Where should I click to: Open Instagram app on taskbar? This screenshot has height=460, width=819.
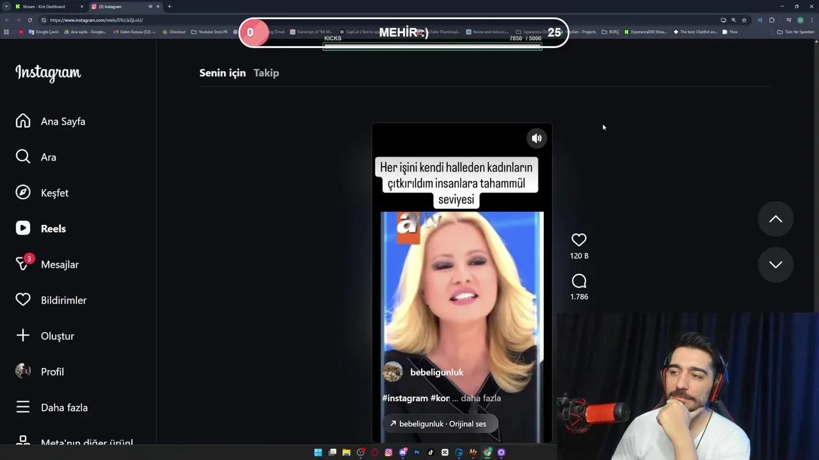click(388, 452)
